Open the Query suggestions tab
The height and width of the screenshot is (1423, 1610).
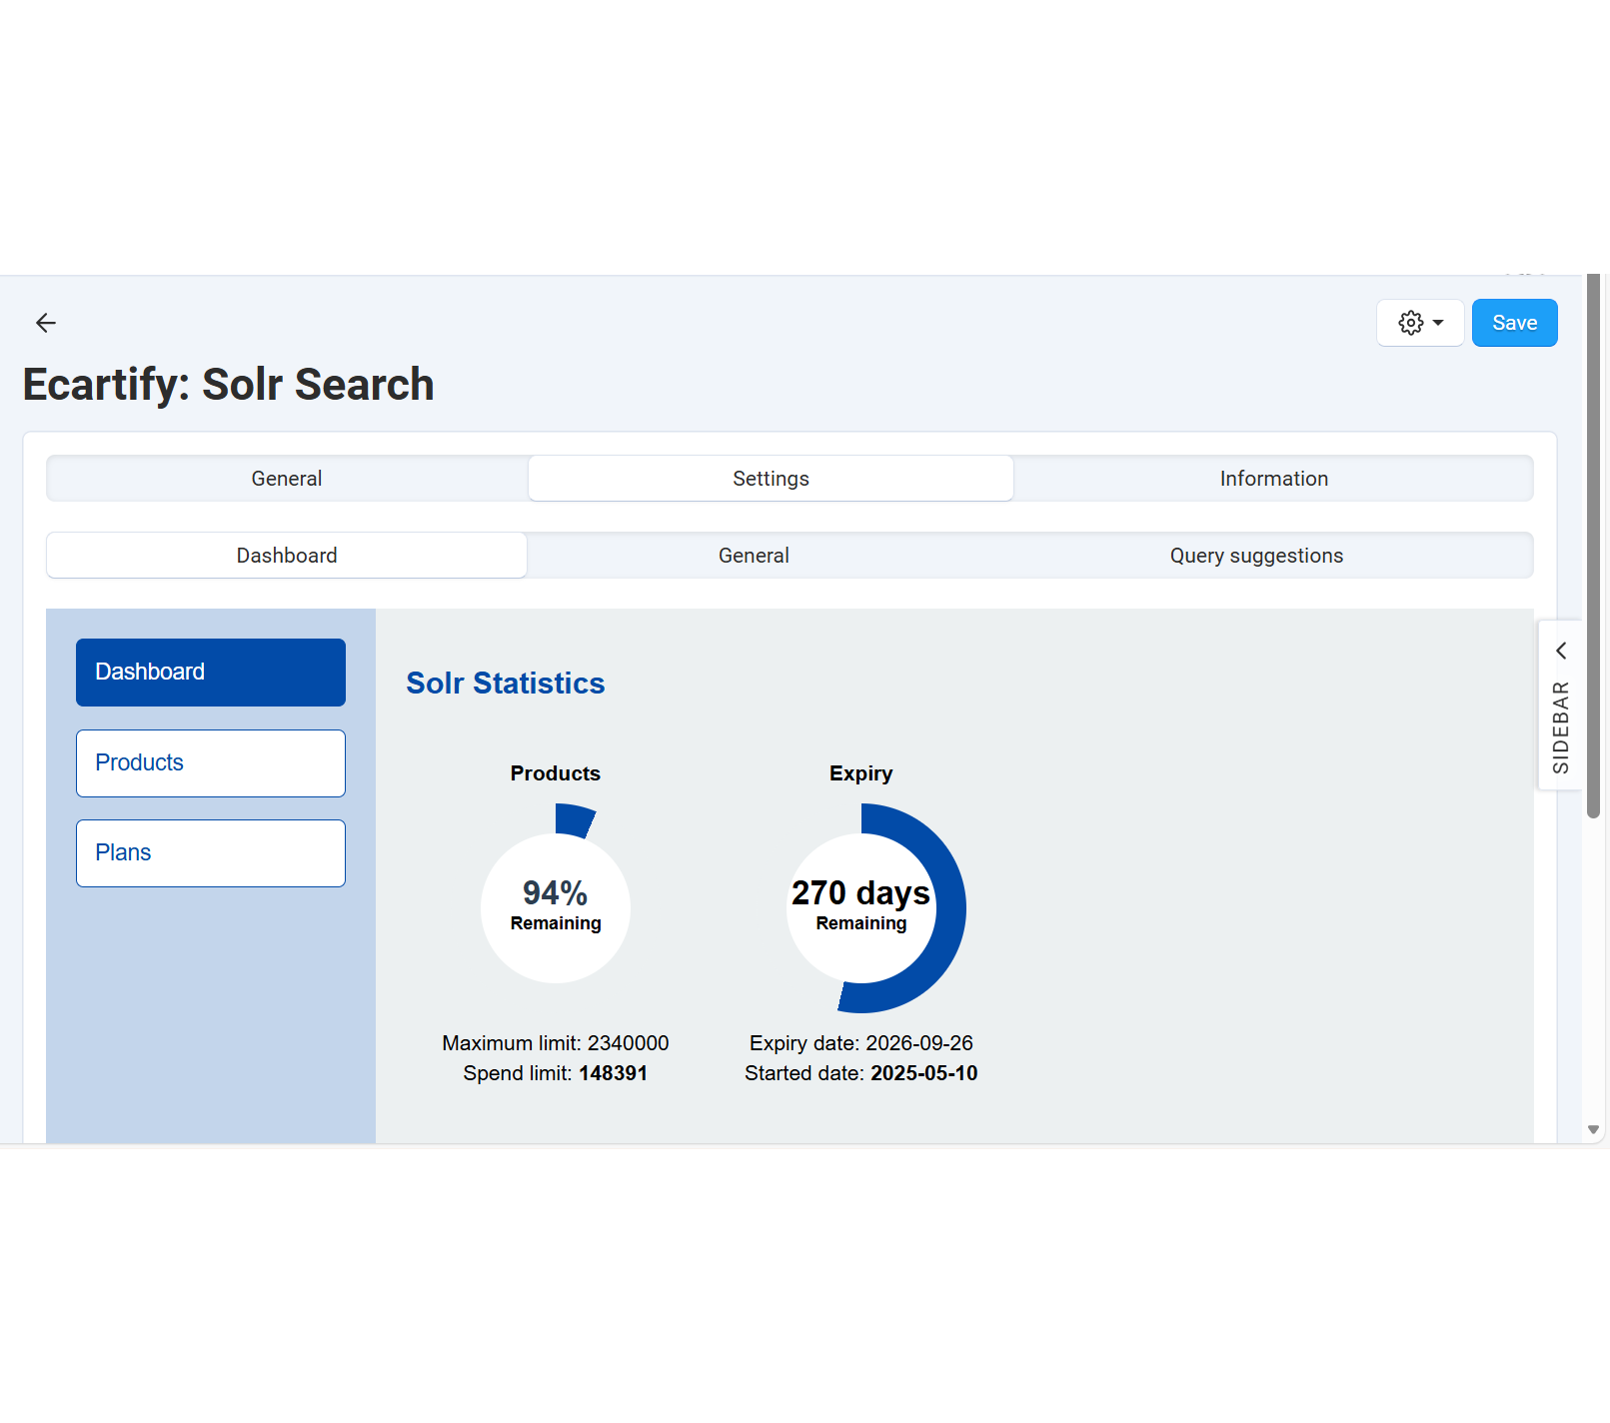(x=1256, y=556)
